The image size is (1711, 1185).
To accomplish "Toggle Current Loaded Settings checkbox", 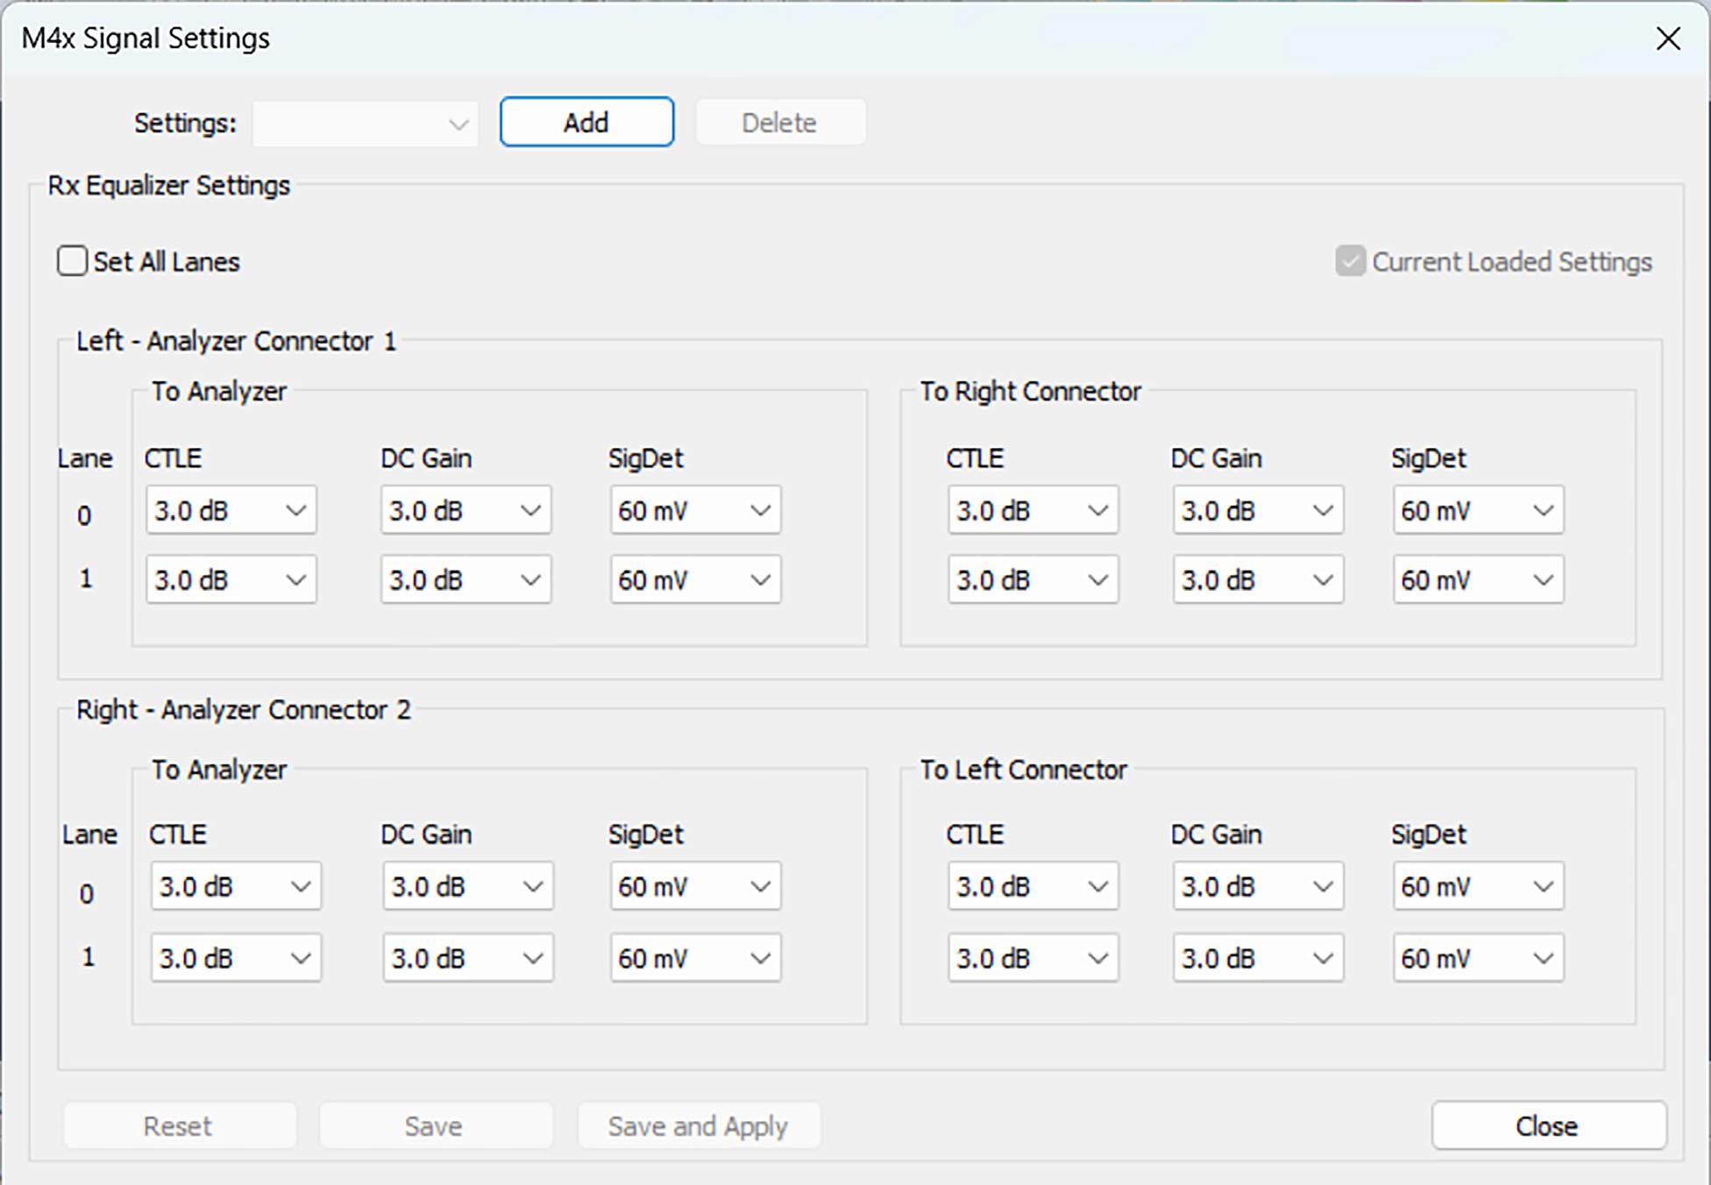I will 1350,261.
